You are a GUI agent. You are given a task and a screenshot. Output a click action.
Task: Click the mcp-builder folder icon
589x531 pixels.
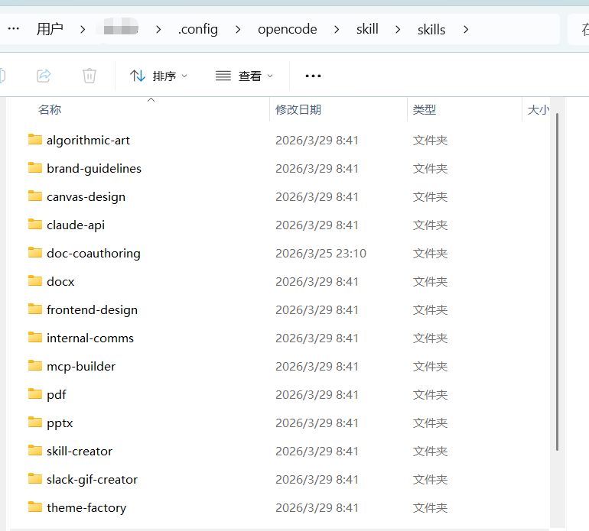pyautogui.click(x=35, y=365)
